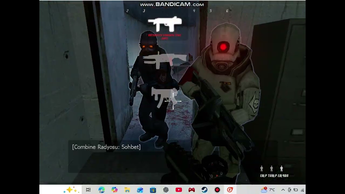345x194 pixels.
Task: Open weapon slot 3 in the HUD
Action: [x=144, y=11]
